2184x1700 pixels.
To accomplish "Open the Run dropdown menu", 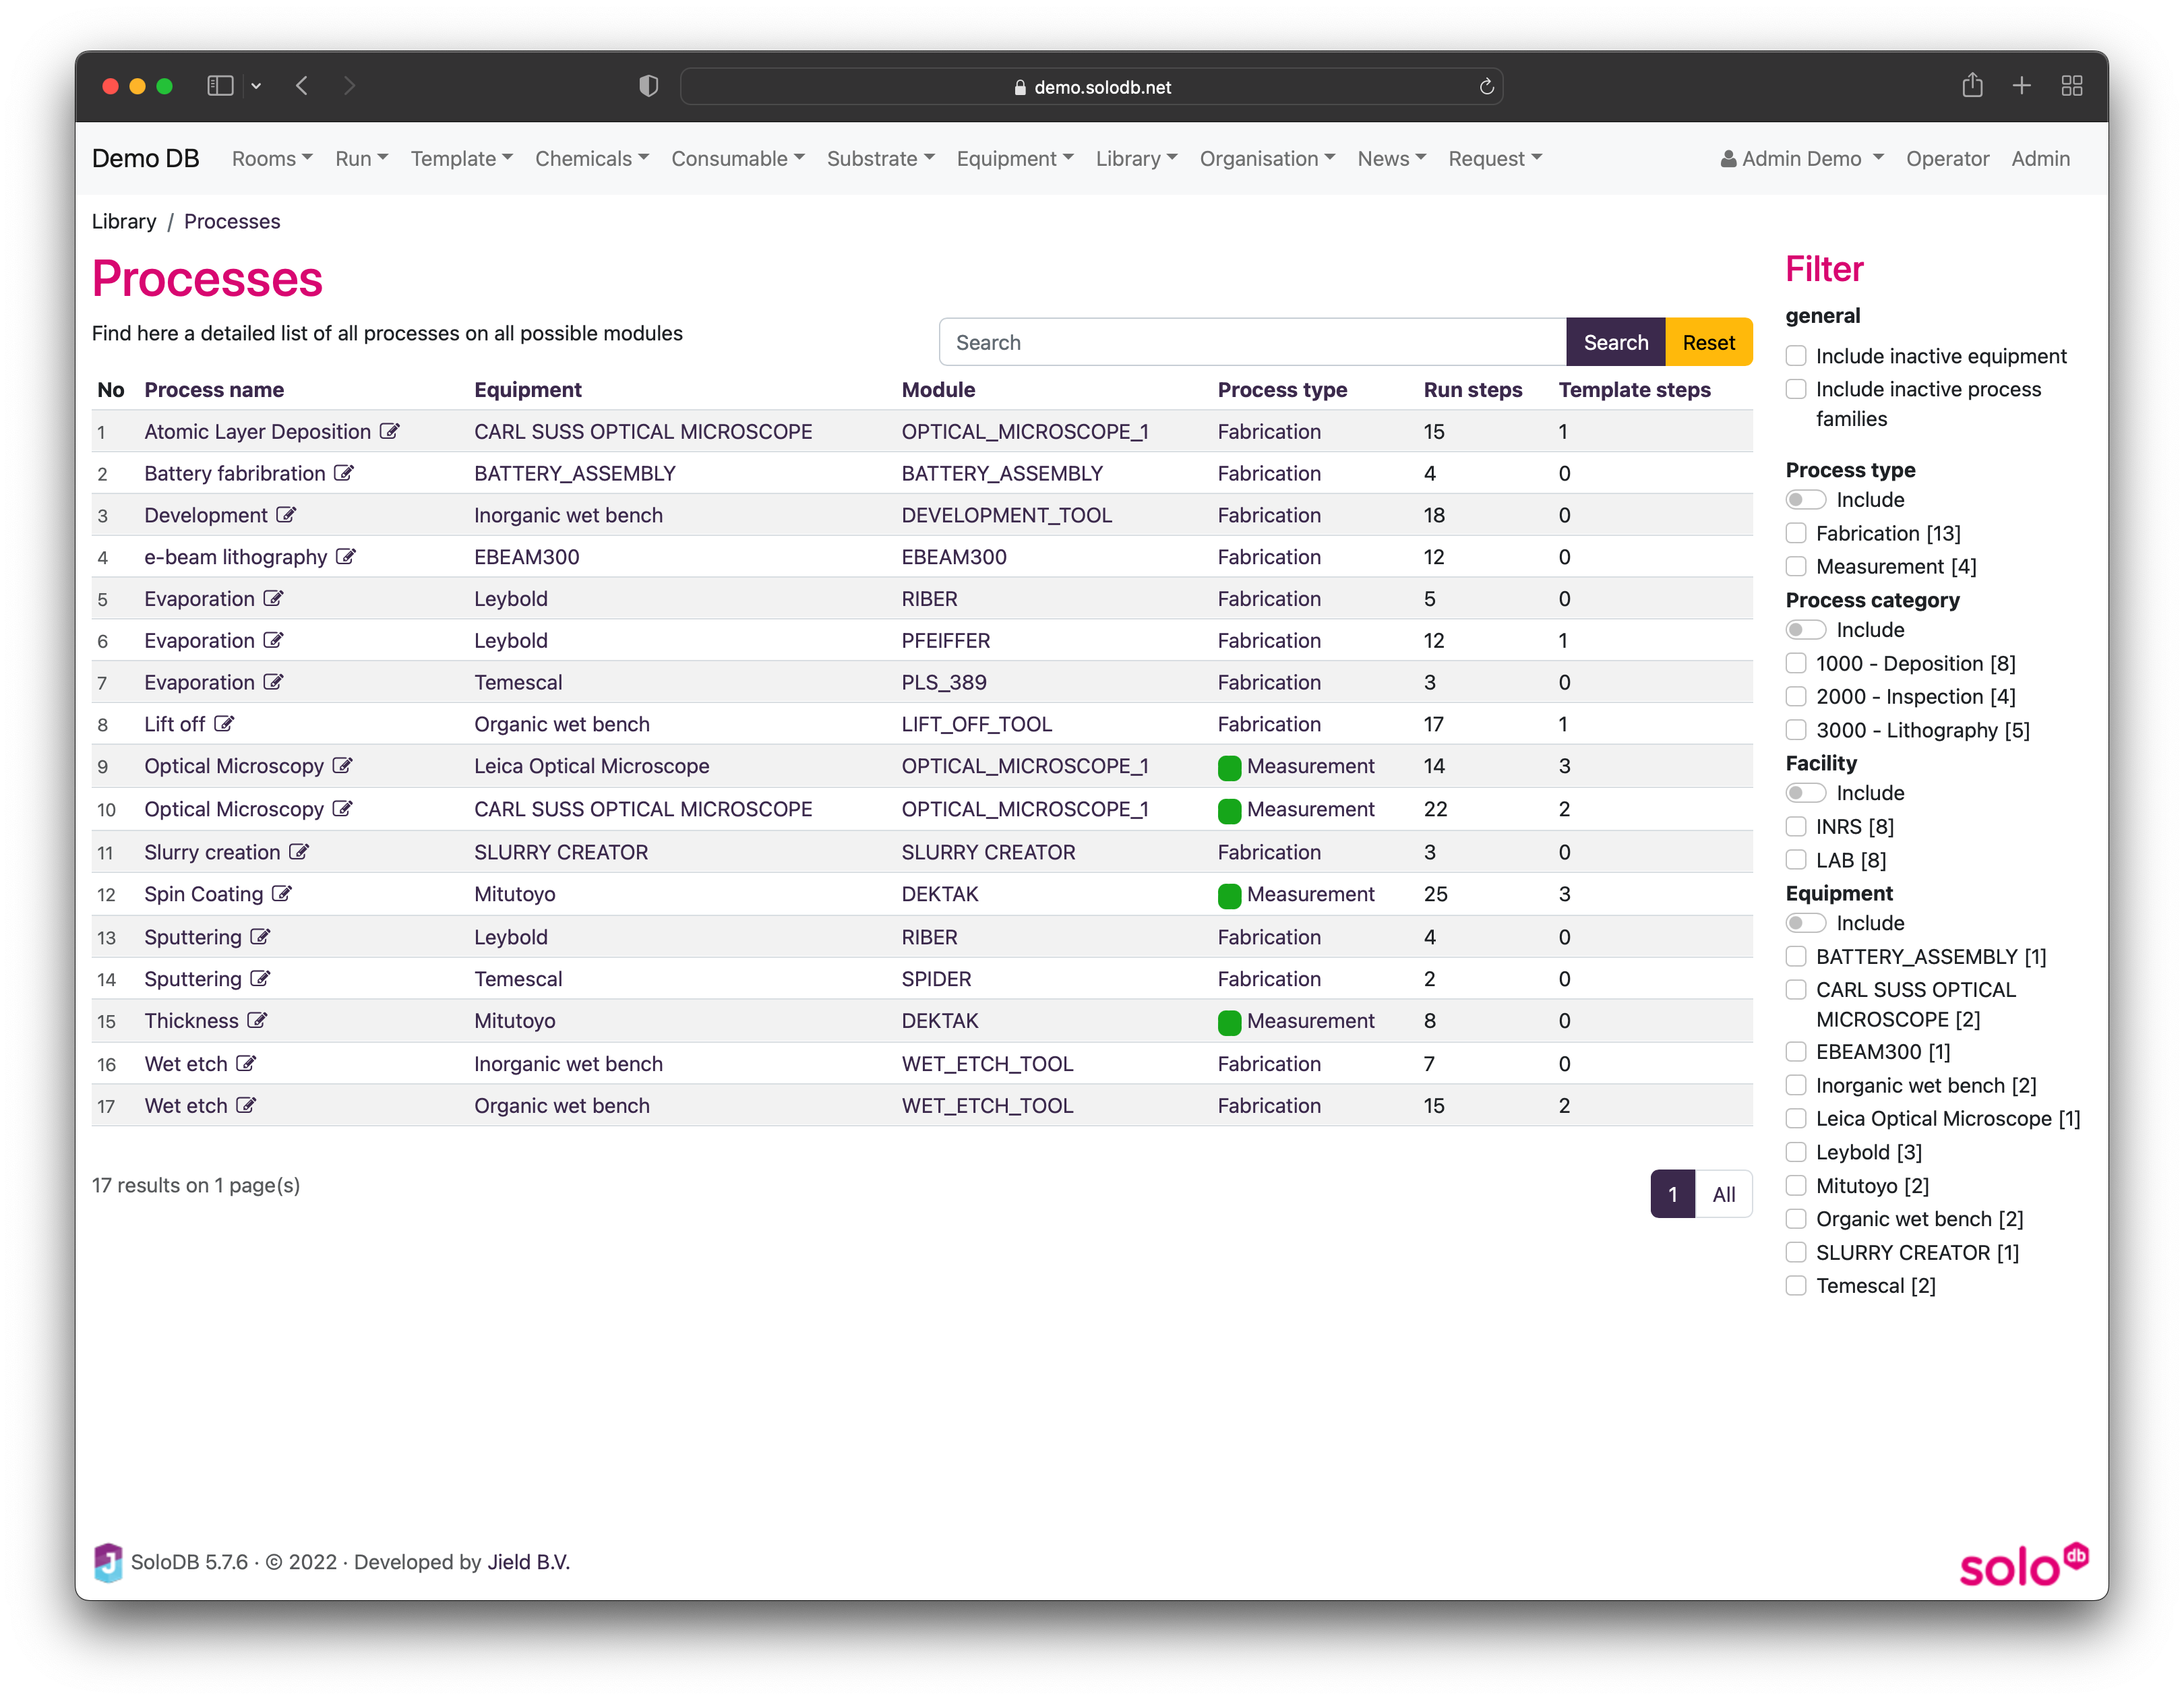I will click(x=361, y=158).
